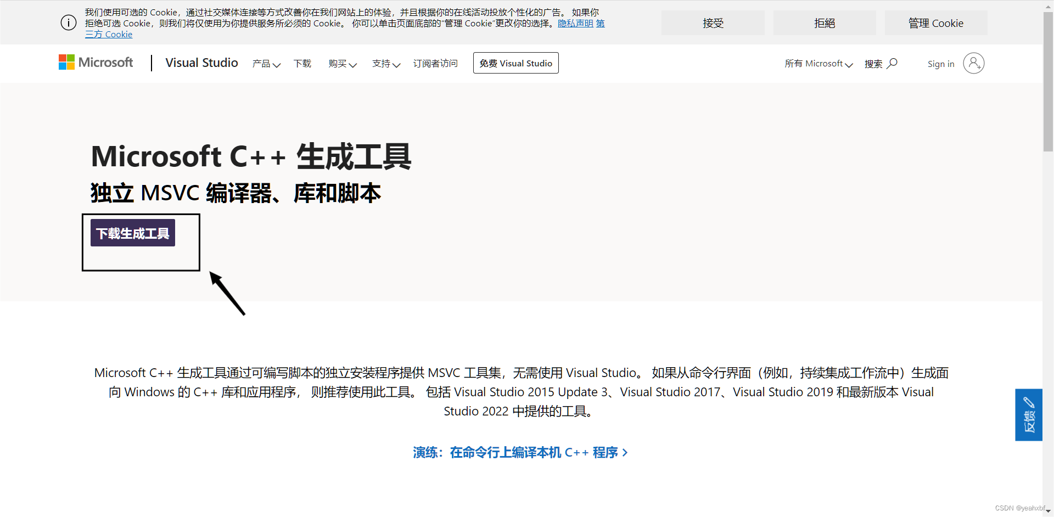1054x517 pixels.
Task: Open the search magnifier icon
Action: coord(892,64)
